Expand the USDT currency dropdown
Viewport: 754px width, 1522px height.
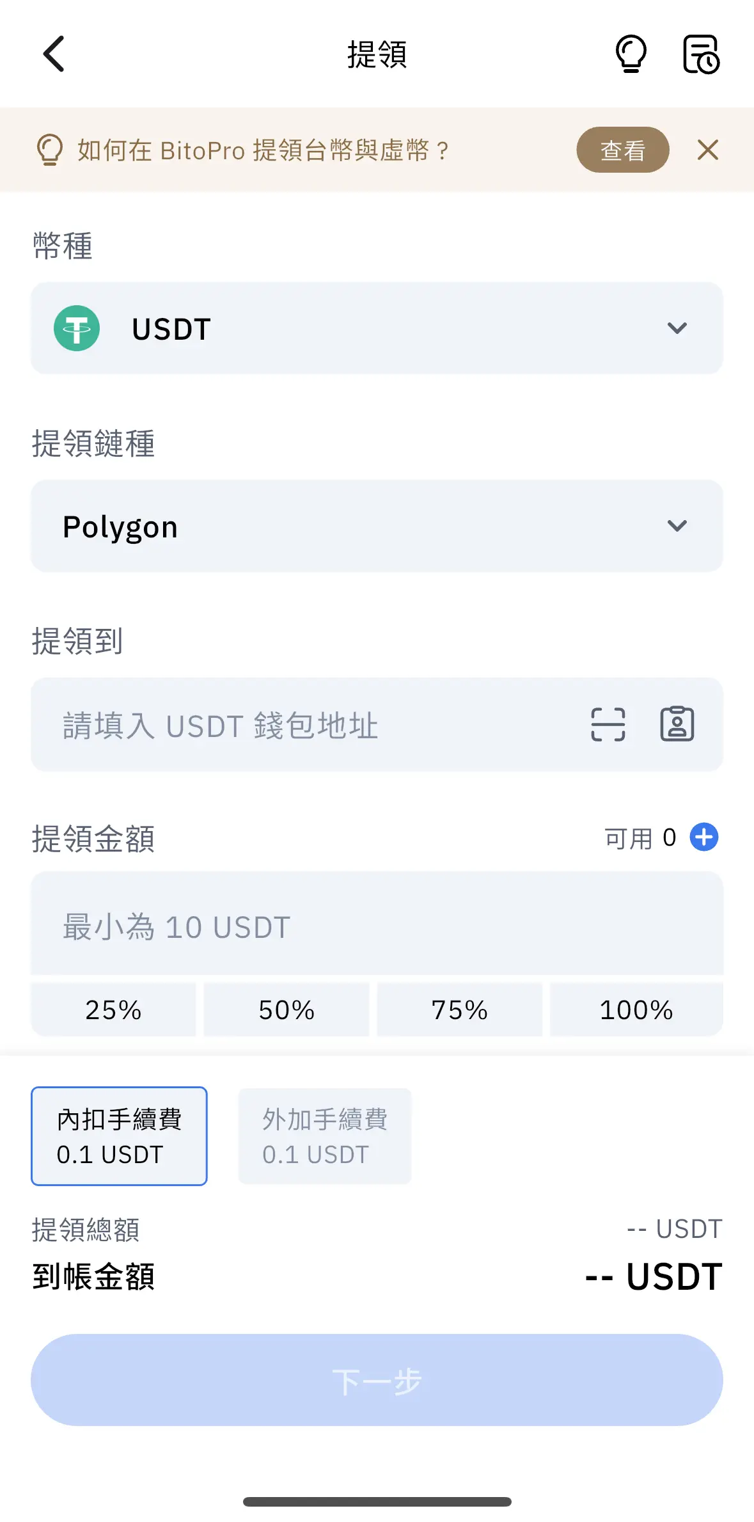pos(377,328)
